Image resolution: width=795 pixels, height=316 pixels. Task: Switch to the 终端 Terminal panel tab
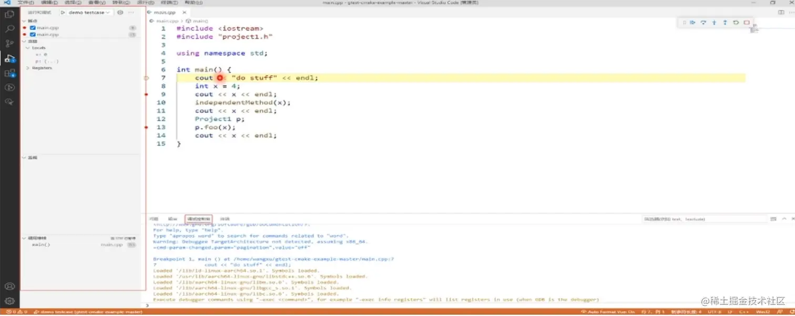point(225,219)
